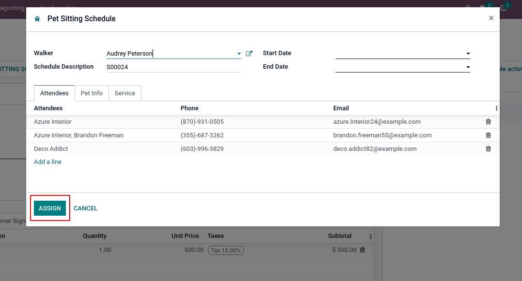Click the debug bug icon in dialog title
This screenshot has height=281, width=522.
[x=37, y=19]
